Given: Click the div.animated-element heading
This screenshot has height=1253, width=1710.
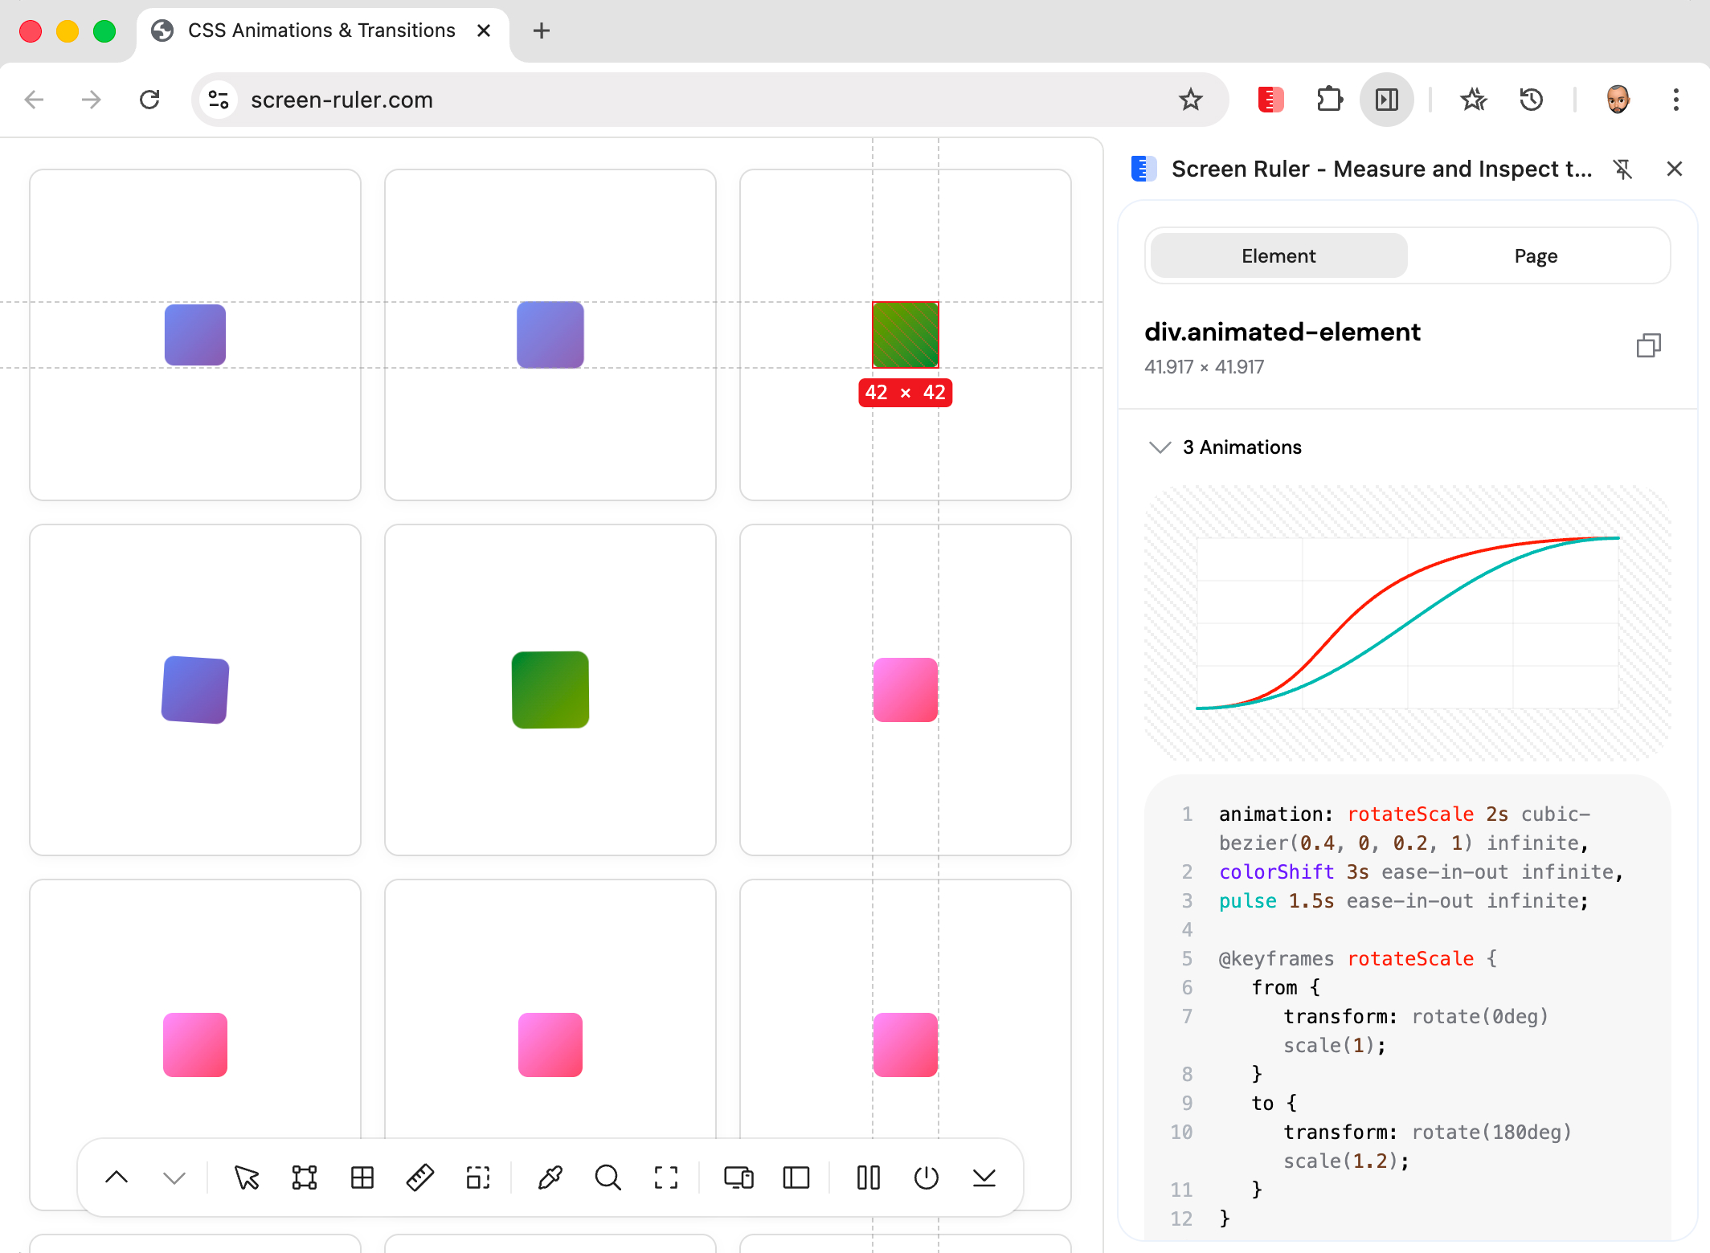Looking at the screenshot, I should click(1282, 332).
